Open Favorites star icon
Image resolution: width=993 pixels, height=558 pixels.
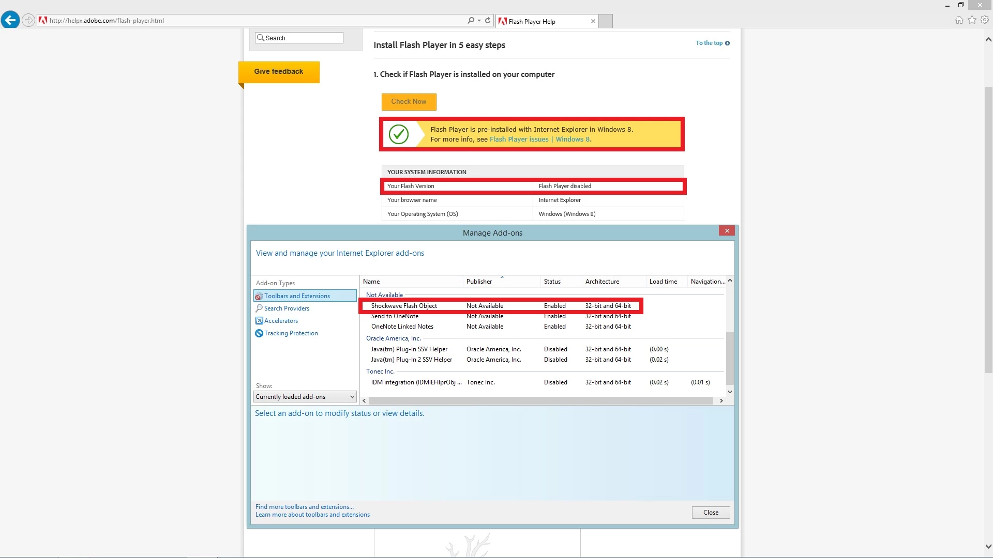click(x=972, y=20)
